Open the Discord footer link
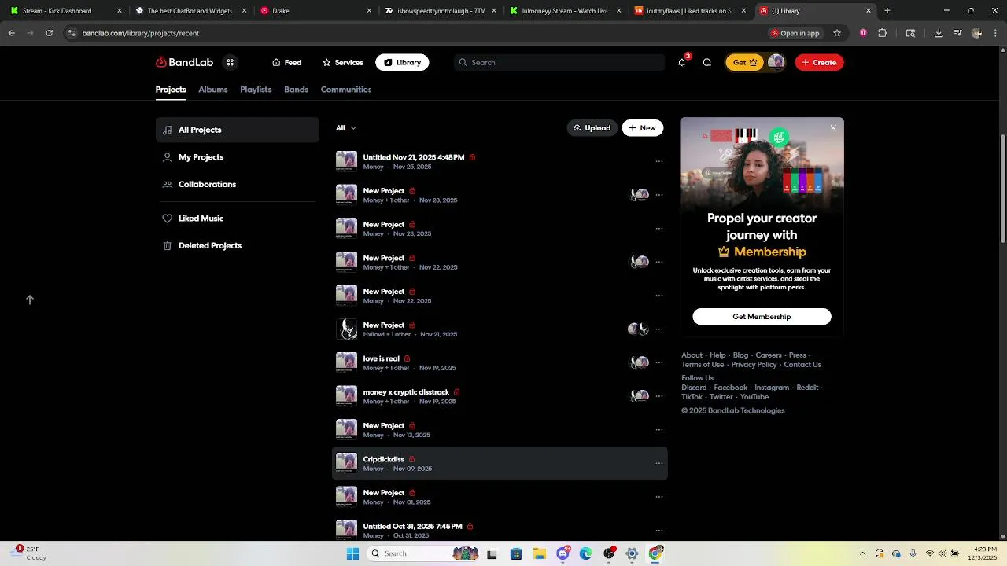 pyautogui.click(x=694, y=388)
